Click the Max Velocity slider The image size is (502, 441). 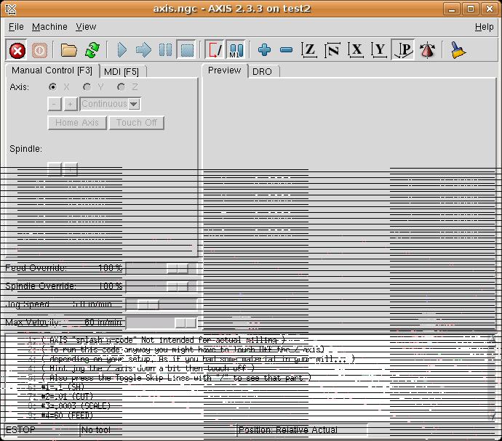coord(162,323)
